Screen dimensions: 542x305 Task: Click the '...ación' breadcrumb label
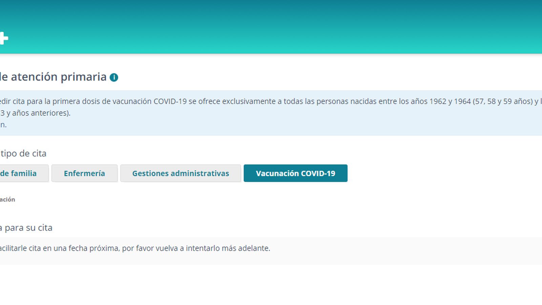(x=7, y=199)
